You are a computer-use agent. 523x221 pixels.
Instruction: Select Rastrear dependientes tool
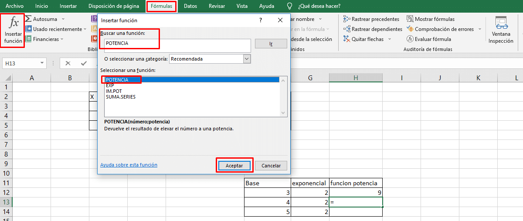coord(347,29)
